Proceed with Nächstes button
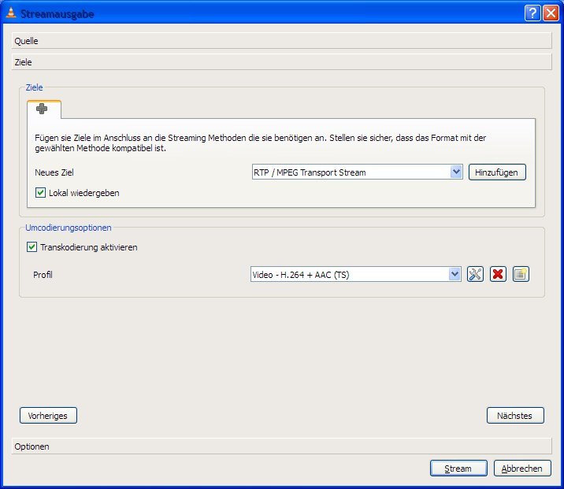Screen dimensions: 564x489 (515, 416)
